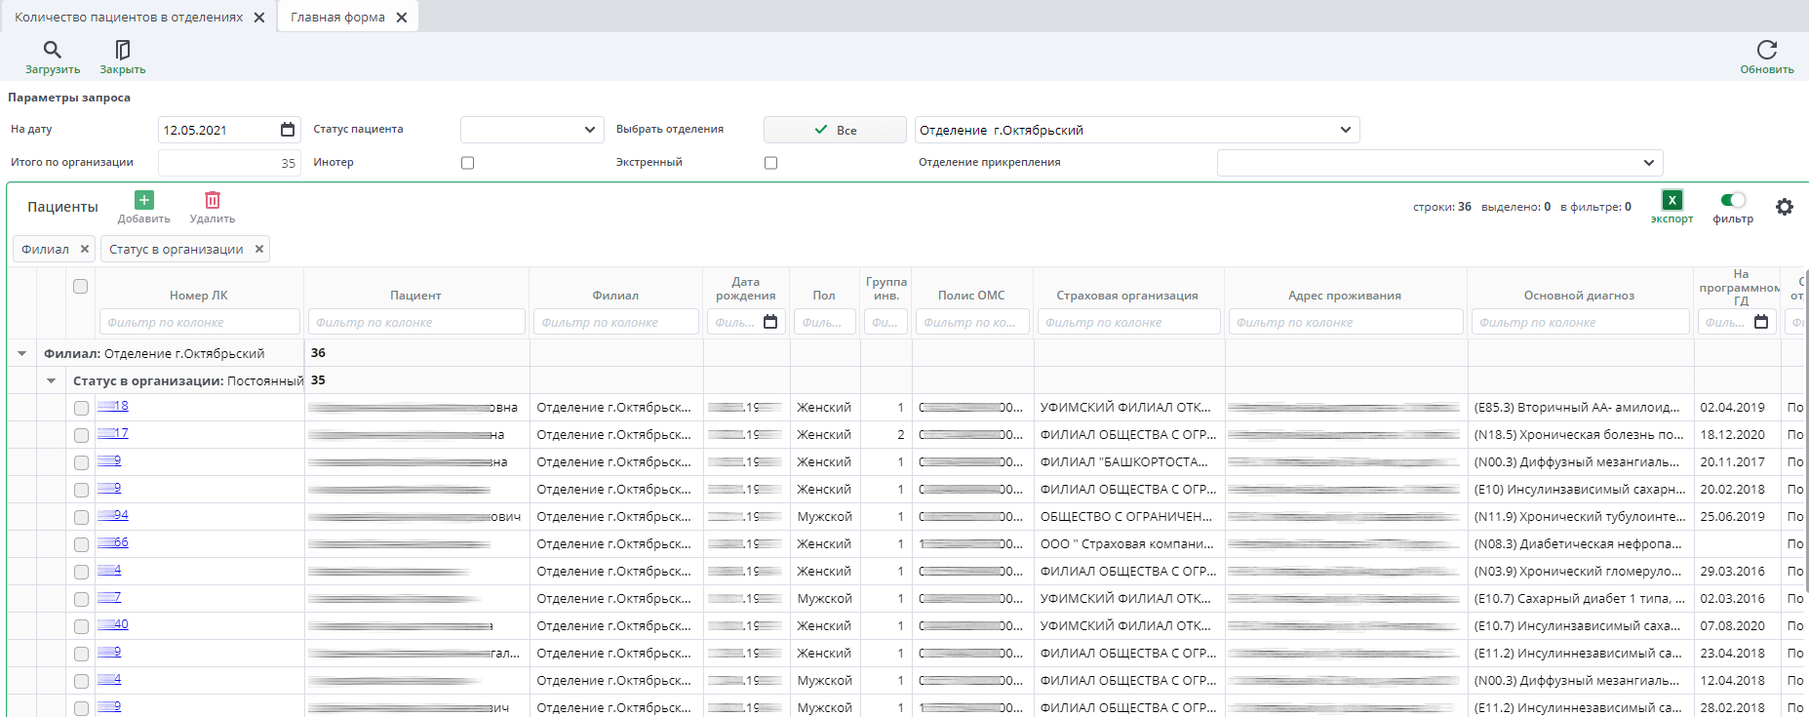Open the Отделение г.Октябрьский dropdown

point(1346,130)
